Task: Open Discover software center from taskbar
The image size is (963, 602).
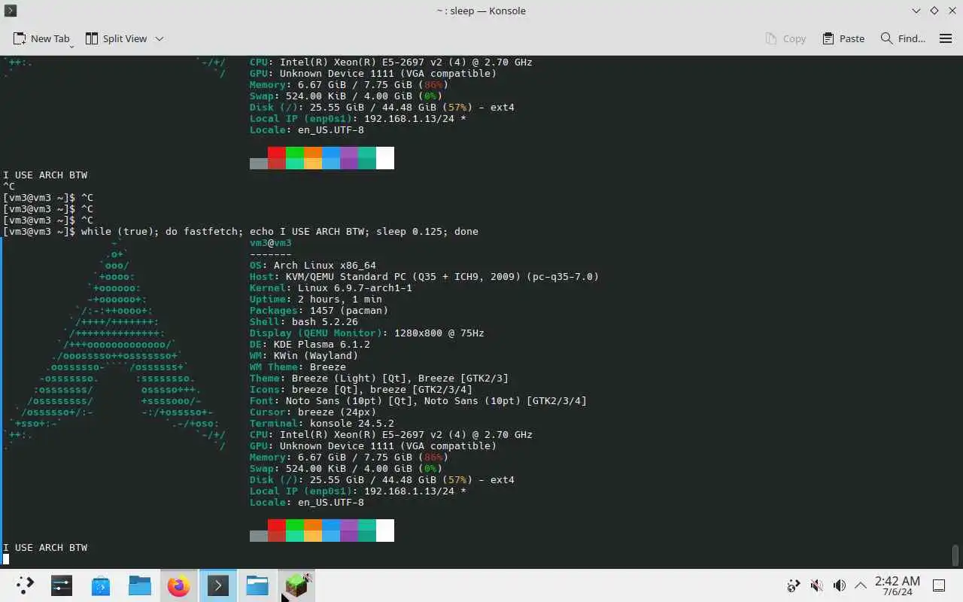Action: (101, 585)
